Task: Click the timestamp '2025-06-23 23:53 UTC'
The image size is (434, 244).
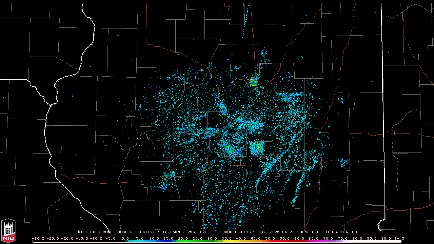Action: coord(294,232)
